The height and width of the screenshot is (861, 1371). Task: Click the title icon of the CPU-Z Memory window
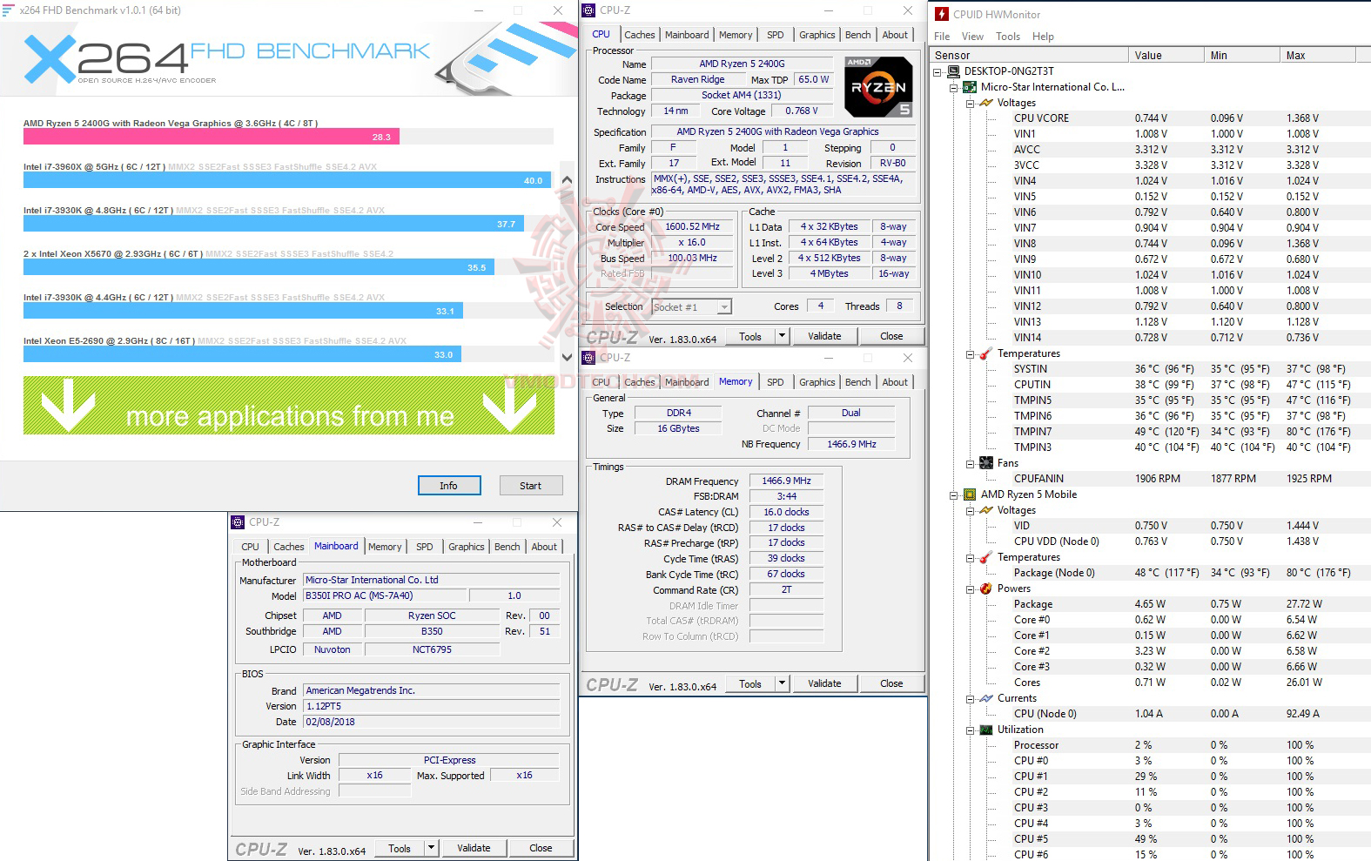coord(589,358)
